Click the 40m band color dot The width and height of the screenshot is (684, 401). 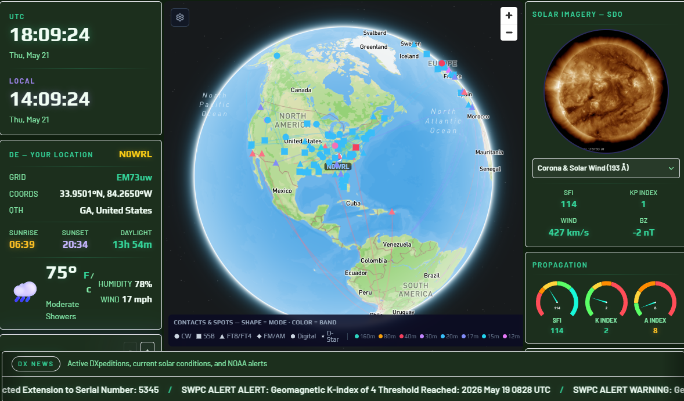(401, 337)
